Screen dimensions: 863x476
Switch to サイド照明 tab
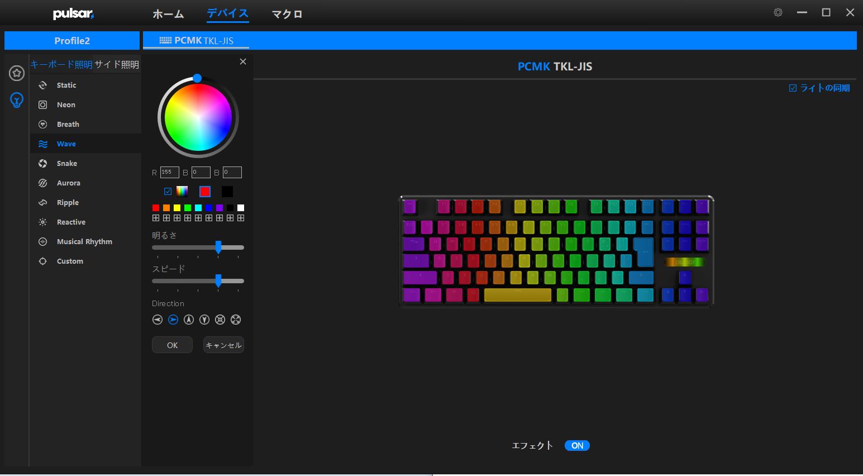click(117, 64)
